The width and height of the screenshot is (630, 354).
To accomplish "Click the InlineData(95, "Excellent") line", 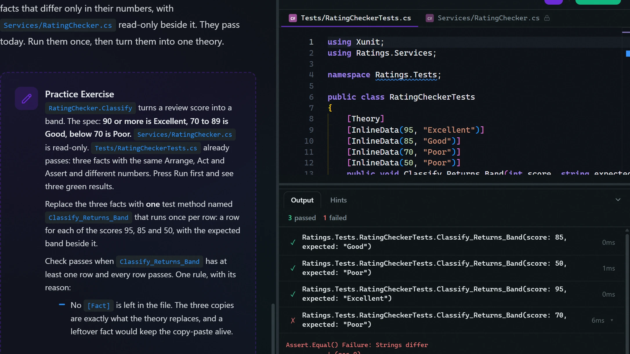I will [x=415, y=130].
